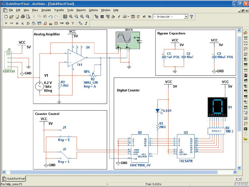Click the Tran: 0.010 s status entry

[154, 184]
